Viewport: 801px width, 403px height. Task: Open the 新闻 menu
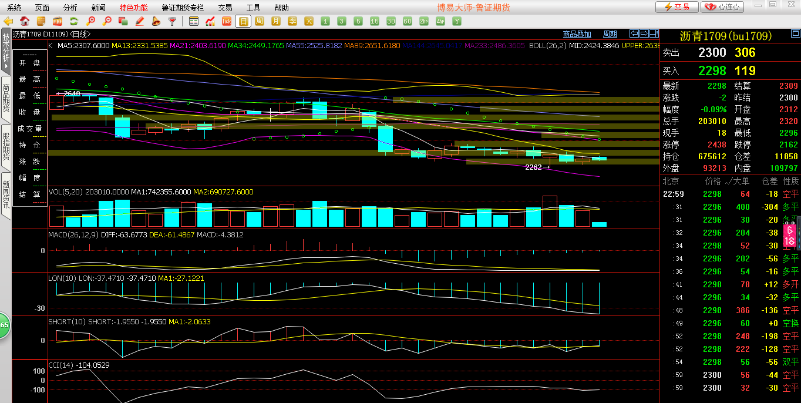pos(99,8)
